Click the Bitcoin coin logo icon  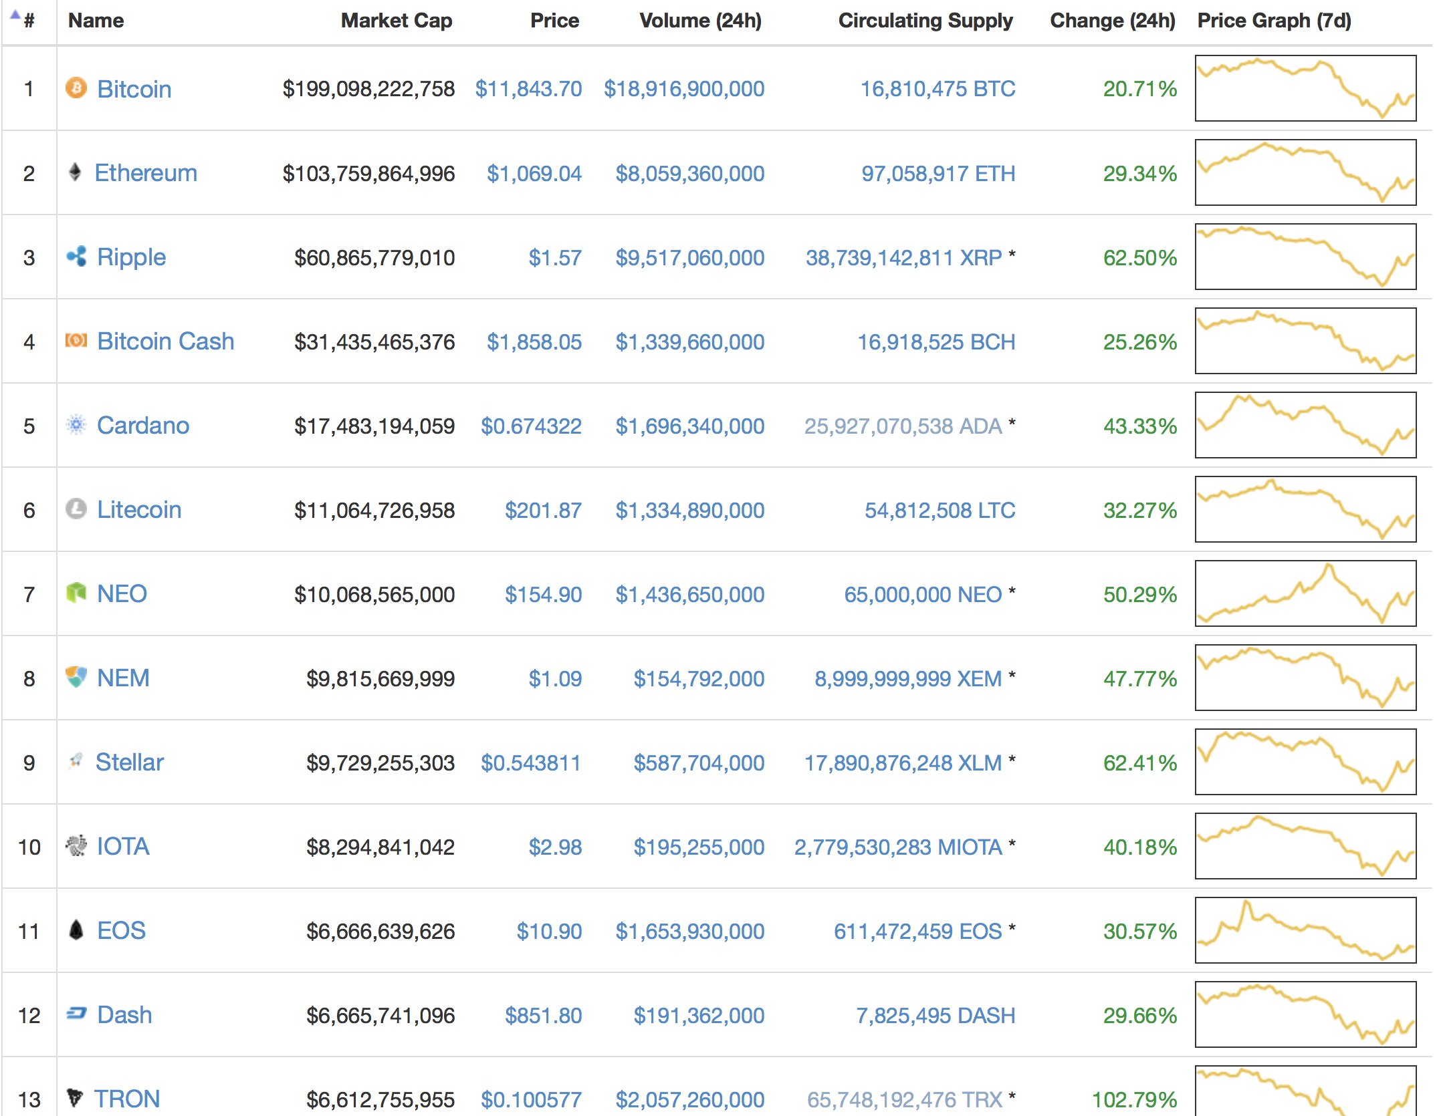[76, 88]
